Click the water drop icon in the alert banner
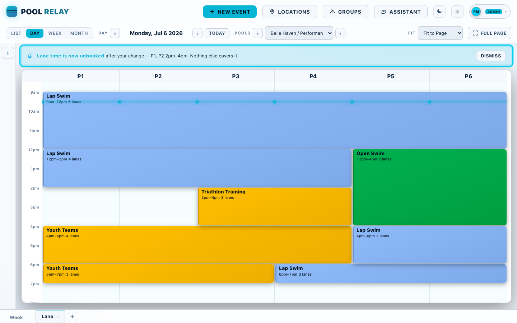517x323 pixels. (30, 56)
